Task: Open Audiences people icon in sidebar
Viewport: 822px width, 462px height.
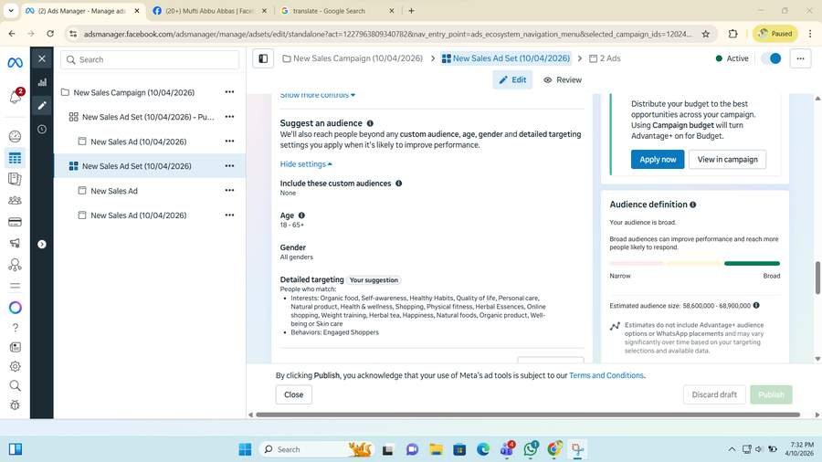Action: point(15,200)
